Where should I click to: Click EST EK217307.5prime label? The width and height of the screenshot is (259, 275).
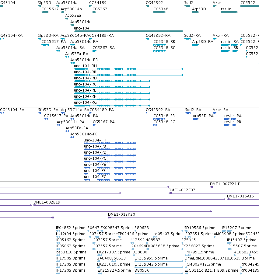tap(114, 252)
